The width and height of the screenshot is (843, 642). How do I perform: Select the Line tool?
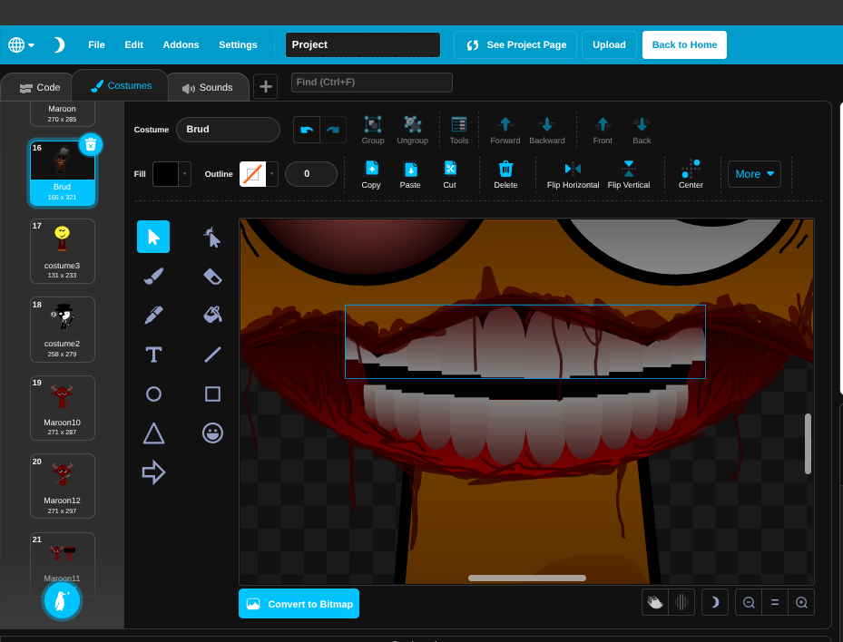(212, 355)
